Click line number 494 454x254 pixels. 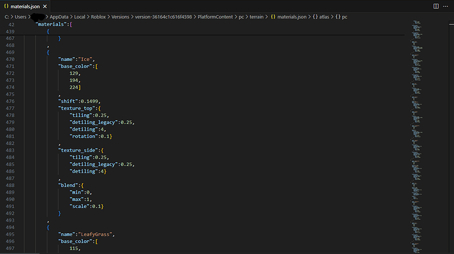coord(10,227)
